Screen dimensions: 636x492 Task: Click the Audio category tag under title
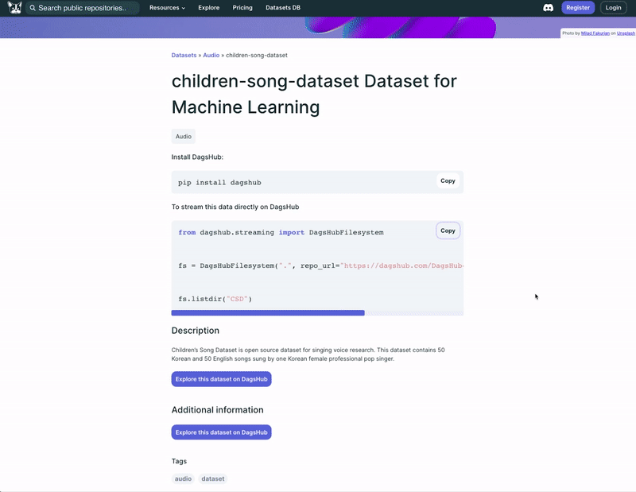[184, 136]
